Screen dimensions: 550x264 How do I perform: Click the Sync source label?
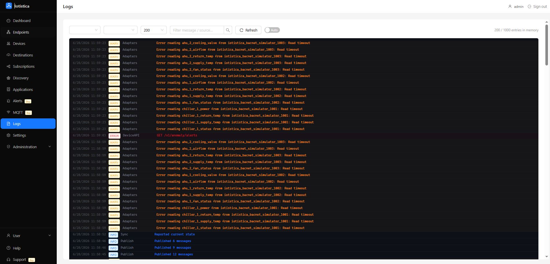(x=124, y=234)
